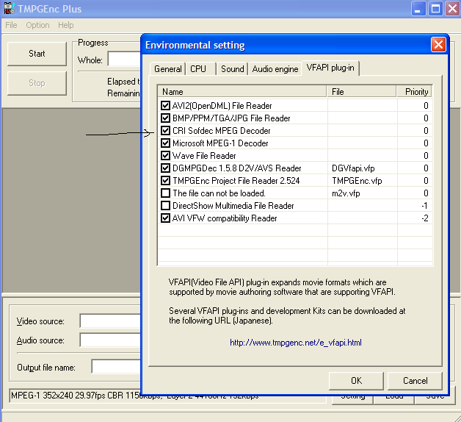Open the Audio engine tab
The image size is (461, 422).
pos(275,69)
